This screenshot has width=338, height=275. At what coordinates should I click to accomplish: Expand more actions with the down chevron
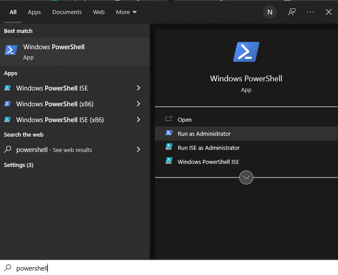click(x=246, y=177)
